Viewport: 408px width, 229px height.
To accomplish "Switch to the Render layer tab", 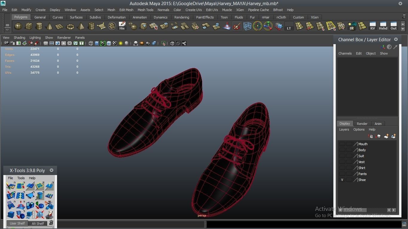I will pos(362,123).
